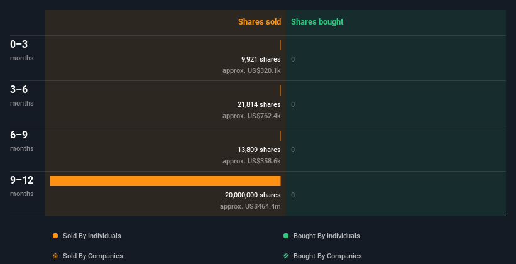Viewport: 516px width, 264px height.
Task: Click the Shares bought column header
Action: (317, 22)
